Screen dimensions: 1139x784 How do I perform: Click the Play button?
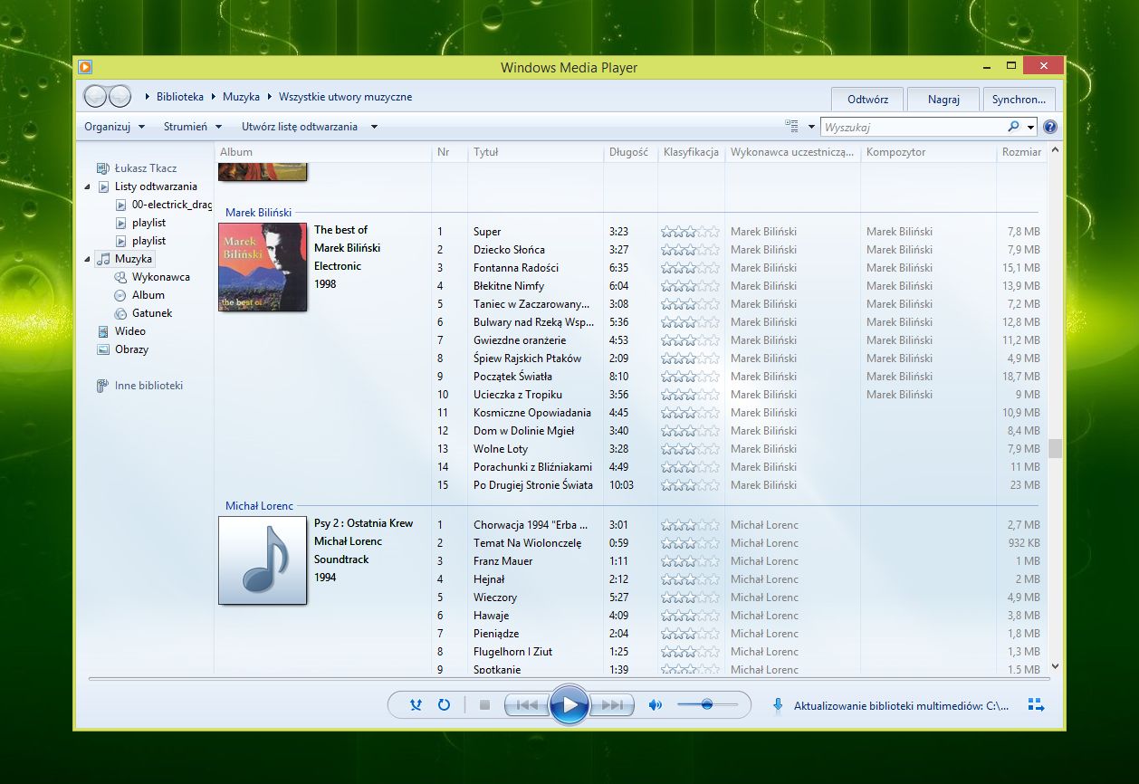point(569,704)
